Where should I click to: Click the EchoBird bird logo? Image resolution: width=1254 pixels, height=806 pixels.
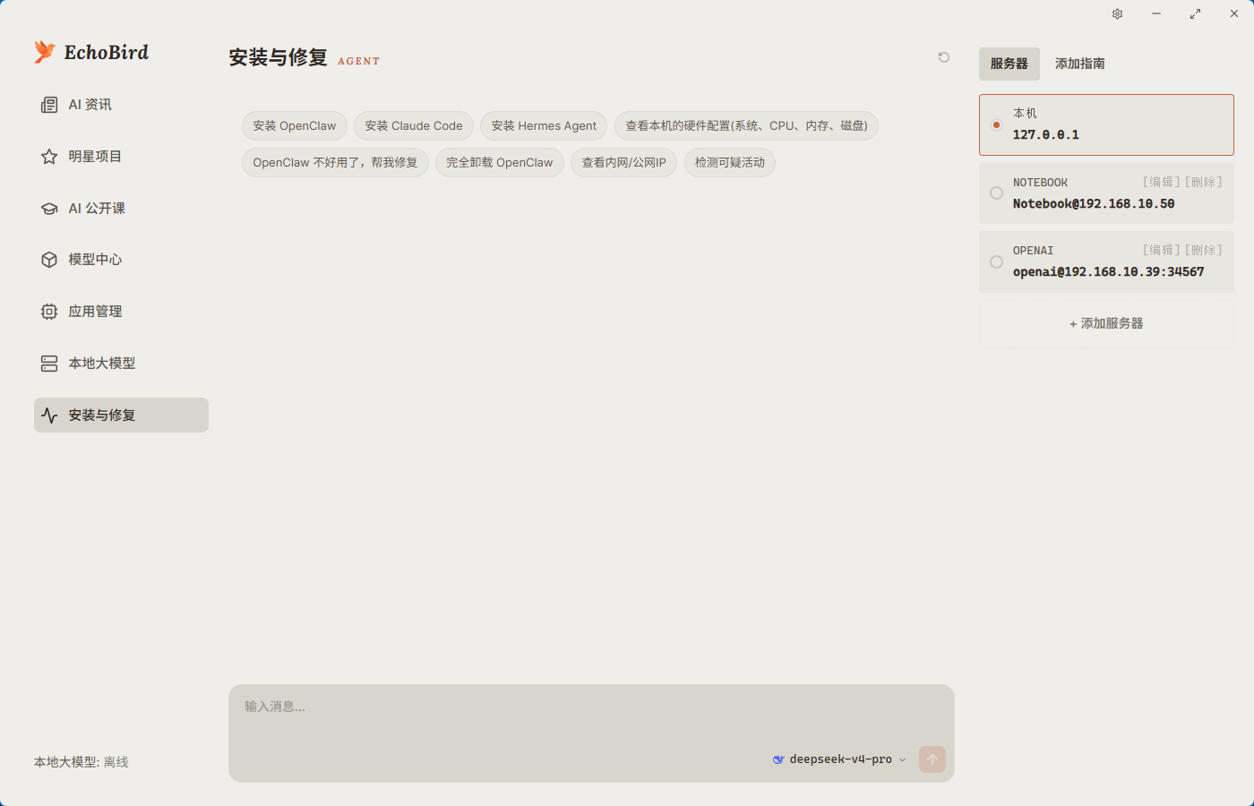coord(45,52)
